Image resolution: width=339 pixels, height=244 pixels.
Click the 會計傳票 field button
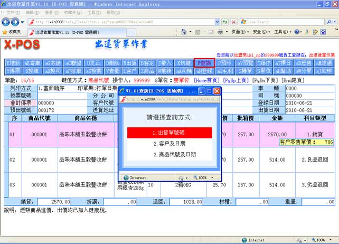pos(20,102)
